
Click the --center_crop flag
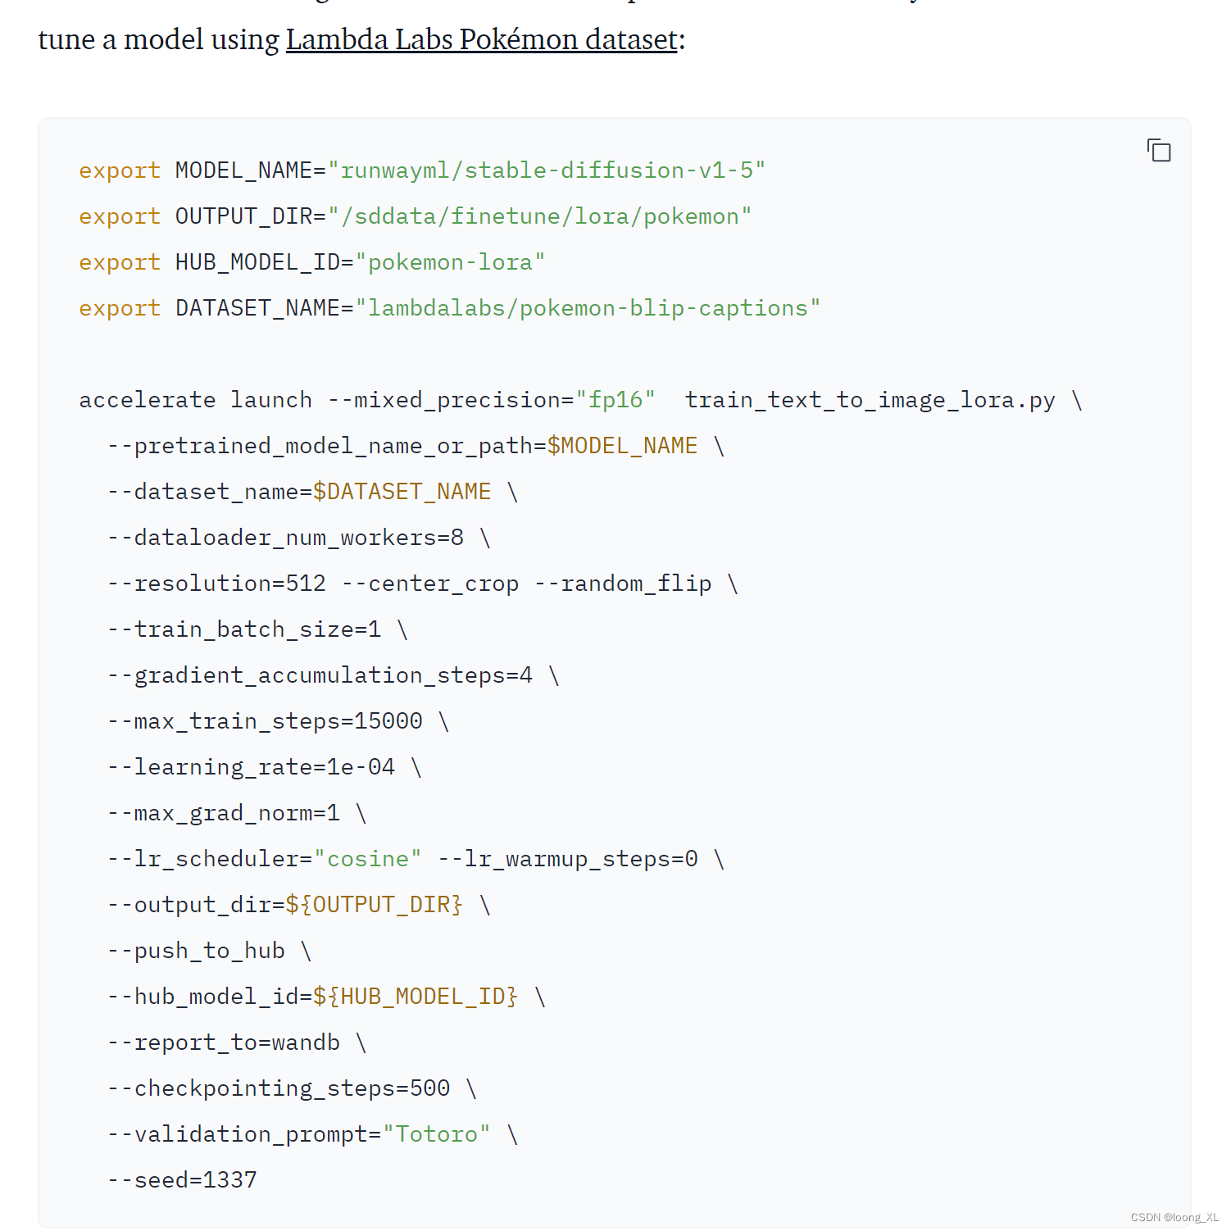(430, 584)
